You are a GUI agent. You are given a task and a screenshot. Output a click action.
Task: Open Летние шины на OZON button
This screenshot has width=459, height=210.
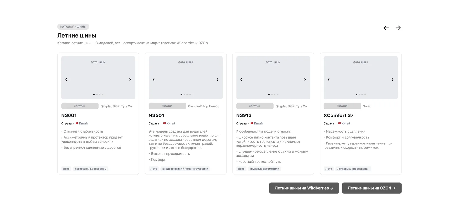click(x=372, y=188)
